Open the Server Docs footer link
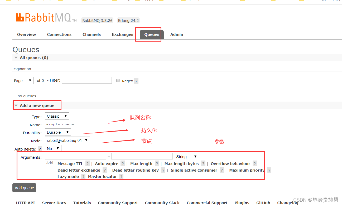Image resolution: width=342 pixels, height=205 pixels. (x=54, y=203)
